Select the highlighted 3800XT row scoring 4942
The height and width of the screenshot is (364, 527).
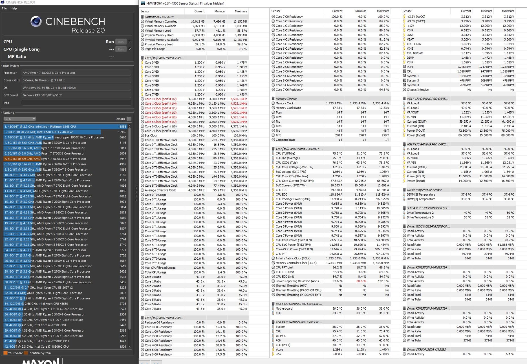65,159
